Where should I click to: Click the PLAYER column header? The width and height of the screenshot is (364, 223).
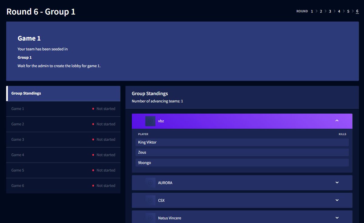143,134
